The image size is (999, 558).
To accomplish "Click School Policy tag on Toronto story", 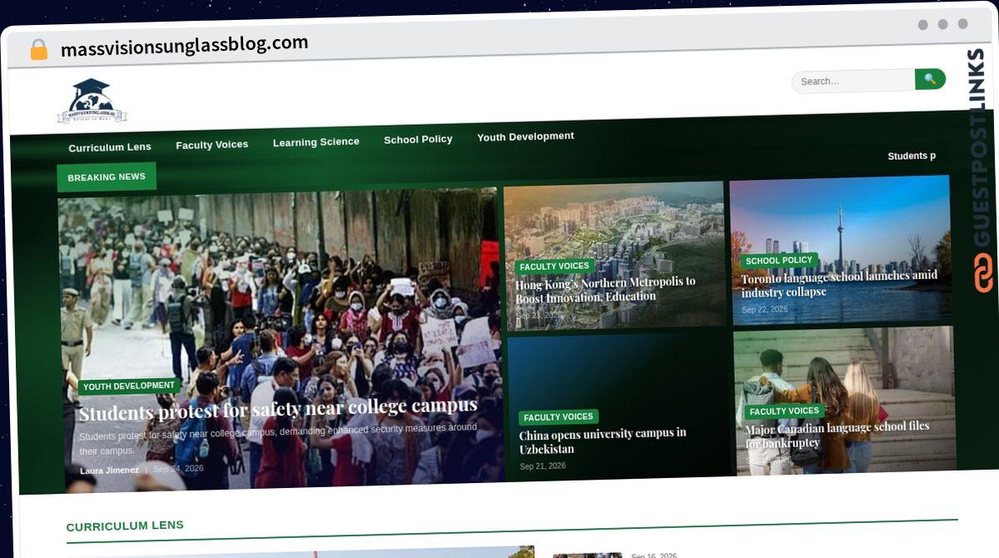I will (779, 261).
